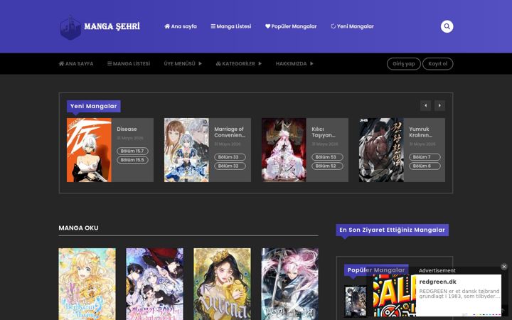Open Kılıcı Taşıyan cover thumbnail
The height and width of the screenshot is (320, 512).
pos(284,150)
